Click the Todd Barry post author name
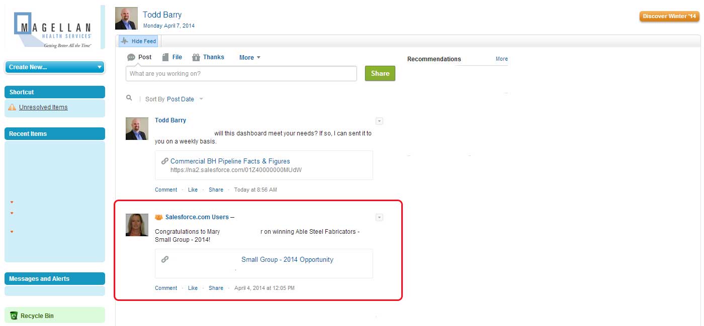Viewport: 704px width, 326px height. [170, 120]
